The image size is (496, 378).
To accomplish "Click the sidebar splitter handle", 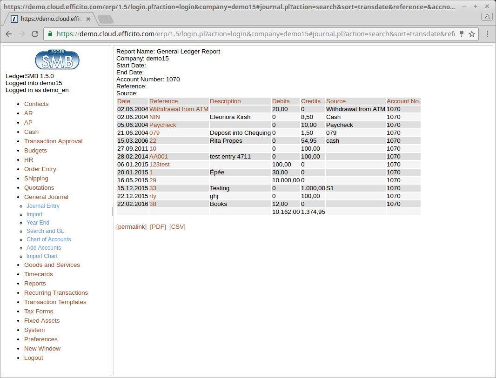I will [x=112, y=212].
